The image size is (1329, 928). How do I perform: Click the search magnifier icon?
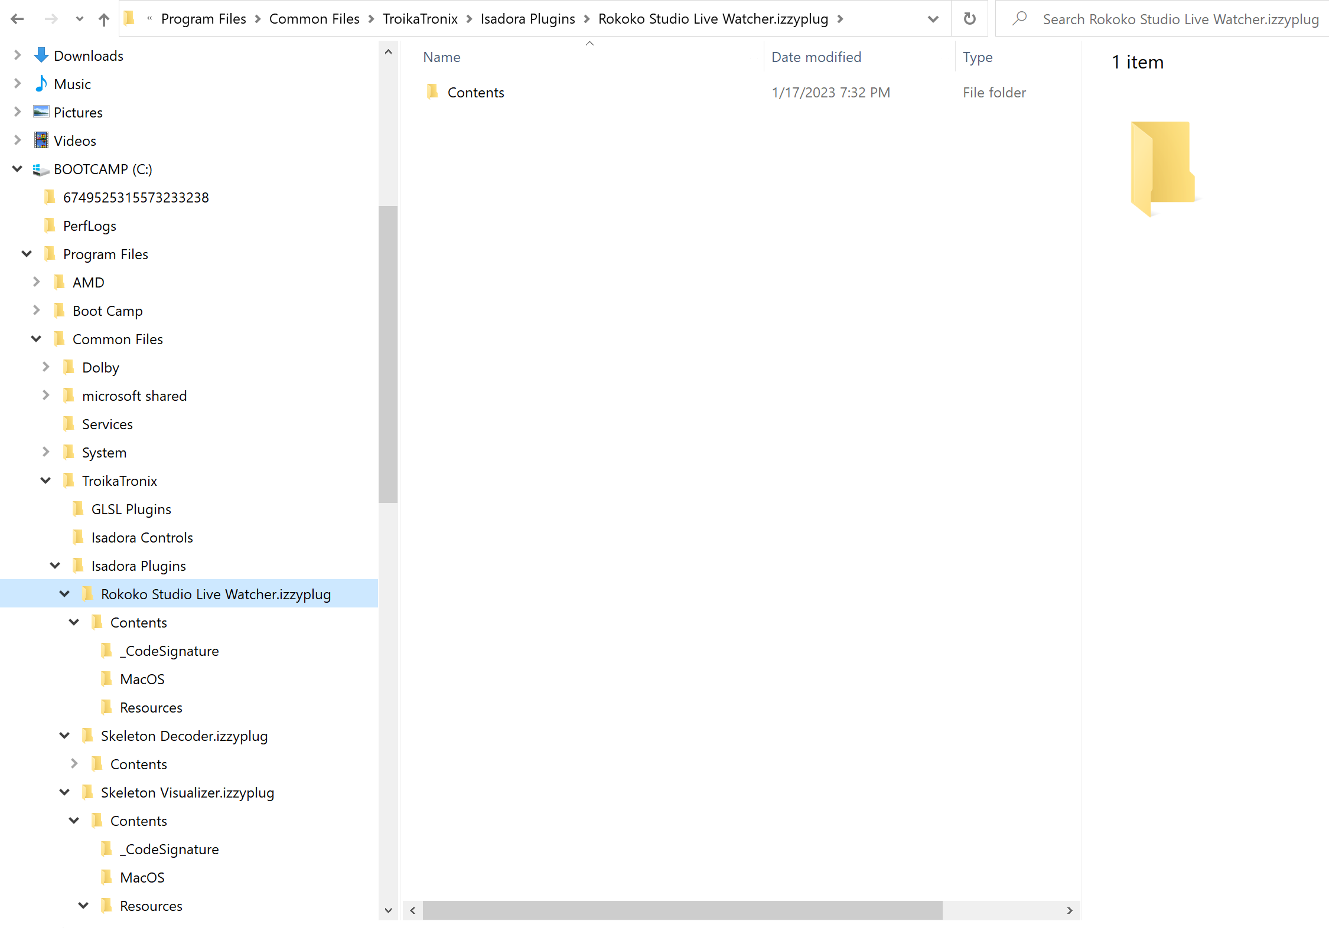1019,19
